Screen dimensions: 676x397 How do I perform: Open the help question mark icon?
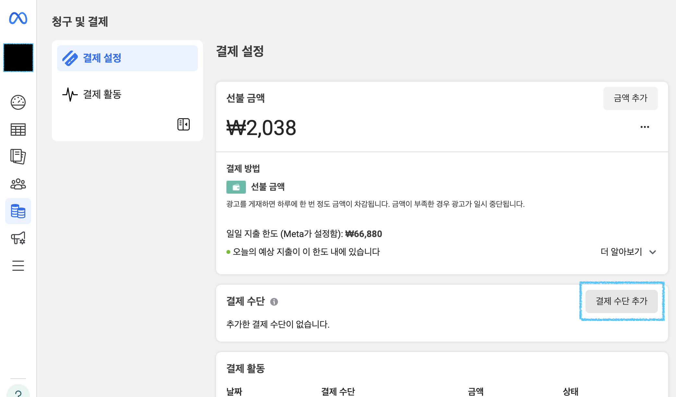click(x=18, y=392)
